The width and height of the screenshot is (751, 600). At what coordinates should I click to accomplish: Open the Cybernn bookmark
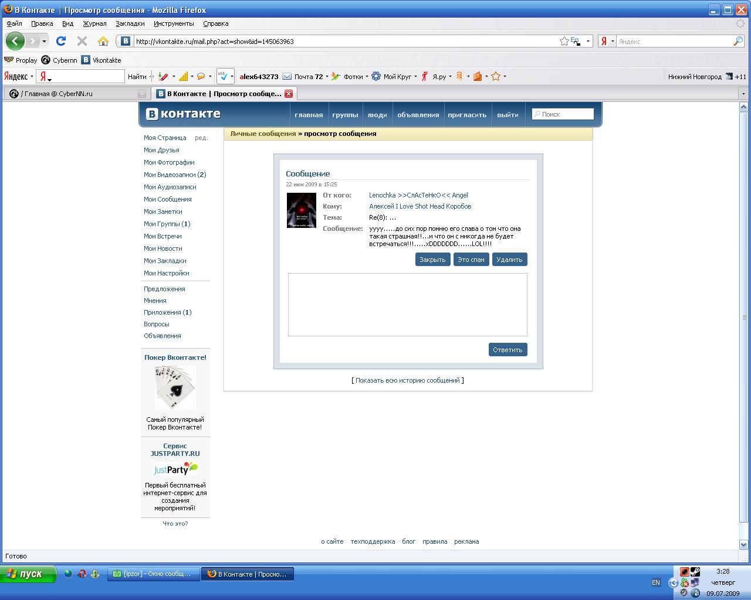(59, 60)
